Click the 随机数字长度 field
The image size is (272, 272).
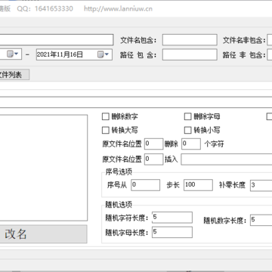click(261, 220)
